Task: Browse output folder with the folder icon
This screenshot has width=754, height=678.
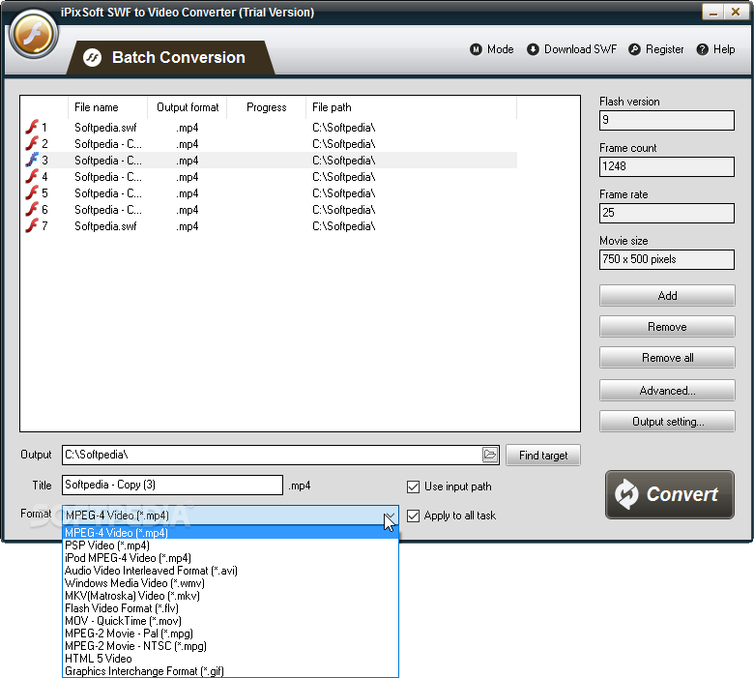Action: [x=489, y=455]
